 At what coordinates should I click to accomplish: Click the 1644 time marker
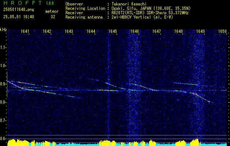pyautogui.click(x=91, y=31)
